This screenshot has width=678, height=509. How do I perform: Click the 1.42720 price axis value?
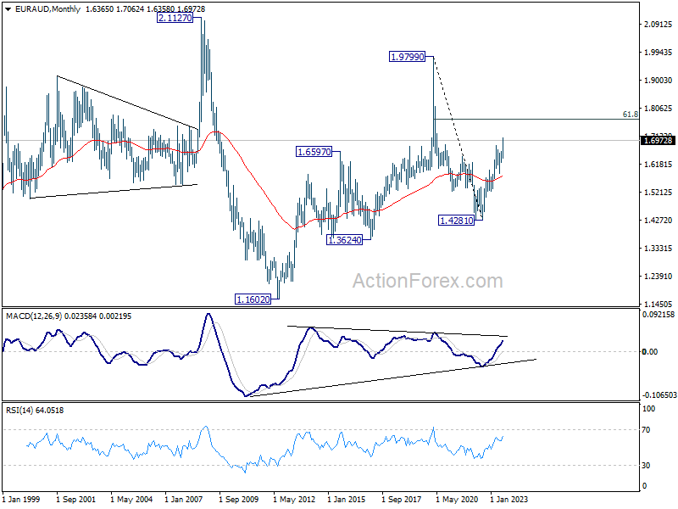point(659,221)
